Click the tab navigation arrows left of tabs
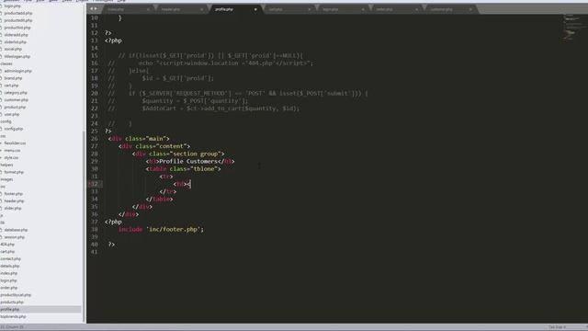The width and height of the screenshot is (588, 331). (x=94, y=8)
